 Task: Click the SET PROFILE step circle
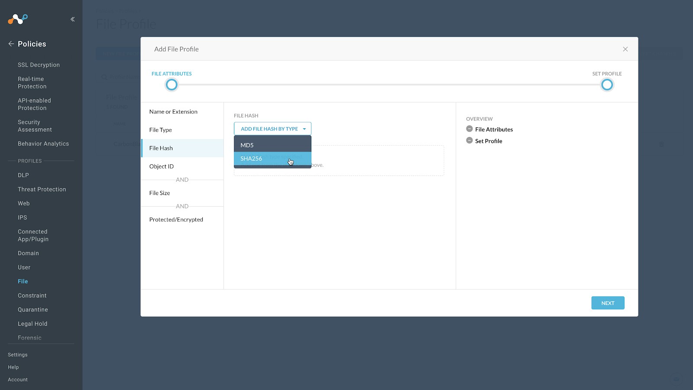[x=607, y=84]
